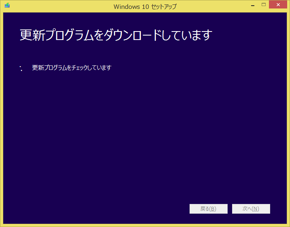Image resolution: width=290 pixels, height=227 pixels.
Task: Click the Windows 10 setup icon in title bar
Action: tap(7, 5)
